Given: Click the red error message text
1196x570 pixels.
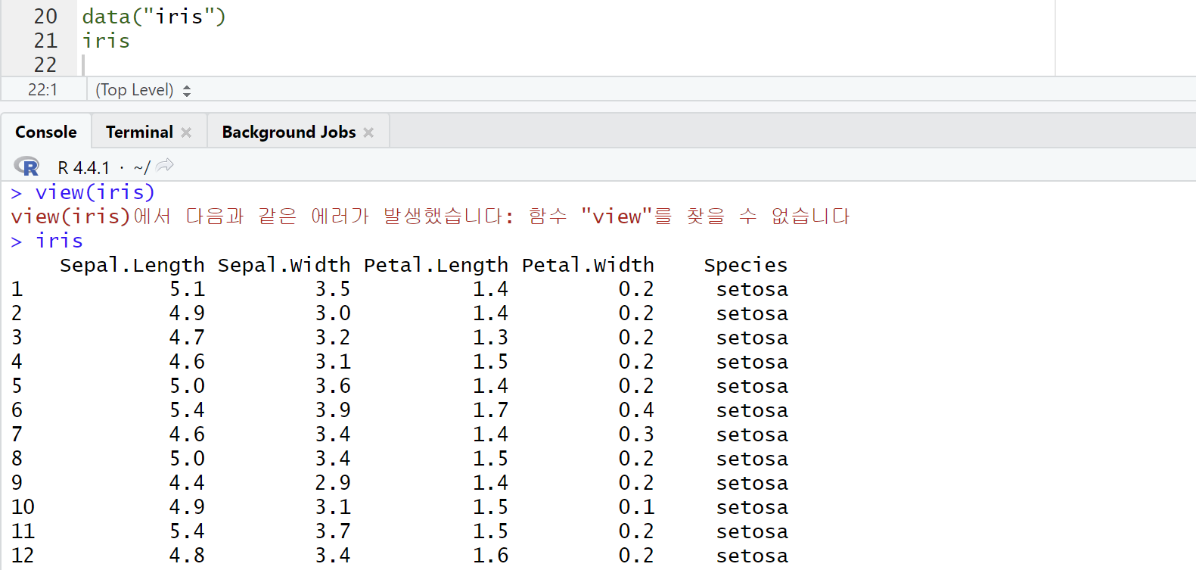Looking at the screenshot, I should point(430,216).
